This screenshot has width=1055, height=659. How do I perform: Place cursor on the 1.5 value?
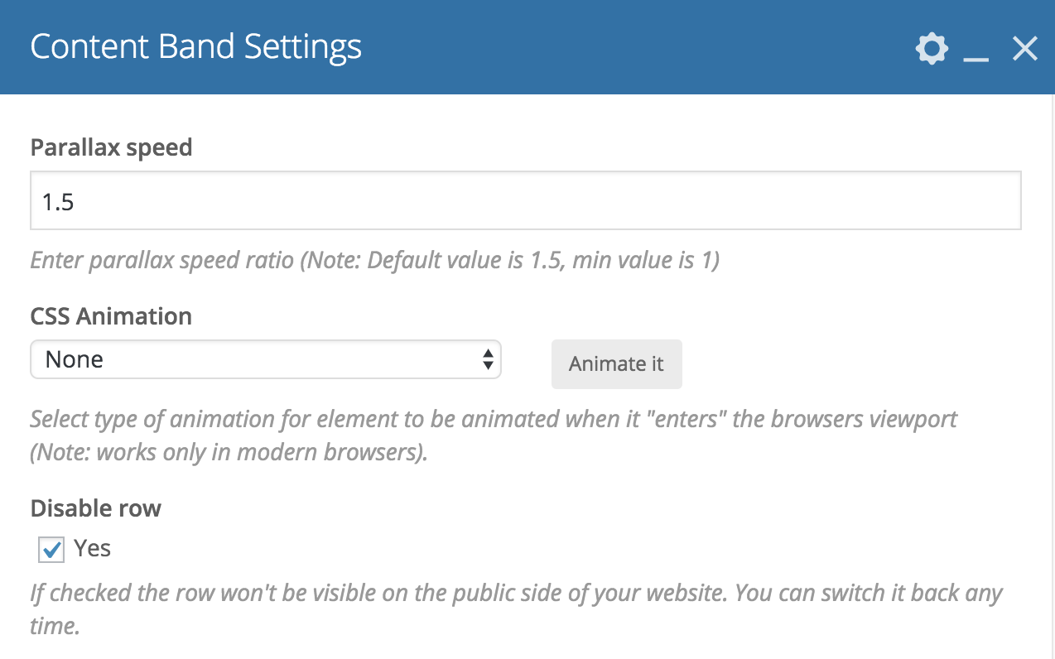59,202
